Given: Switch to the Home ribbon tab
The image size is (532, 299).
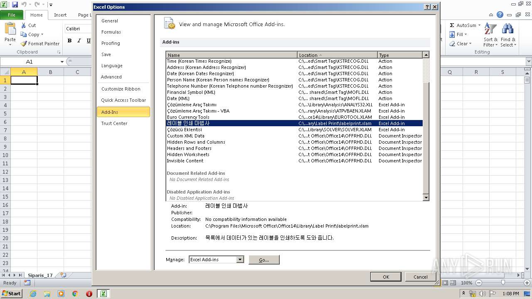Looking at the screenshot, I should [37, 15].
